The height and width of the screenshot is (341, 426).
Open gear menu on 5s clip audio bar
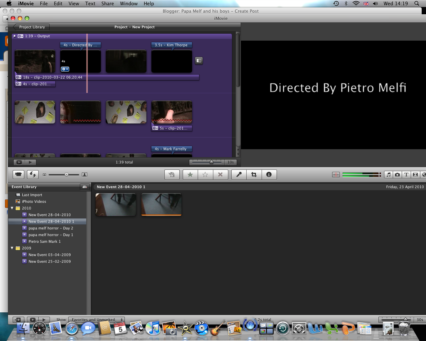point(155,128)
